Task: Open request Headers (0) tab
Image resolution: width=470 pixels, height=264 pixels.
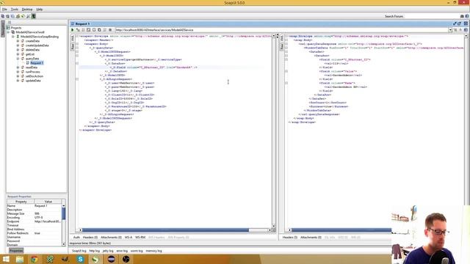Action: (x=90, y=238)
